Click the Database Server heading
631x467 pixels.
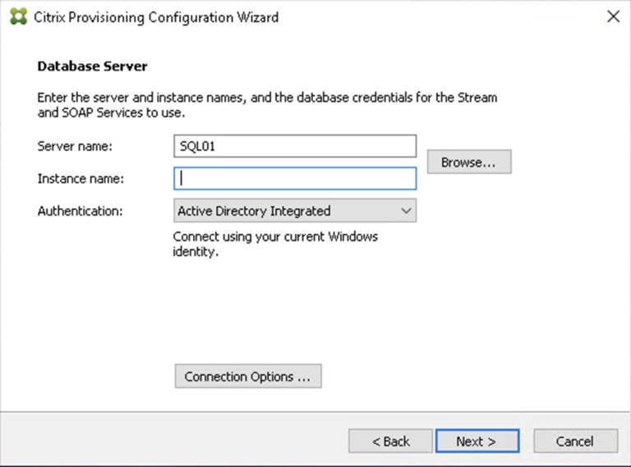92,66
